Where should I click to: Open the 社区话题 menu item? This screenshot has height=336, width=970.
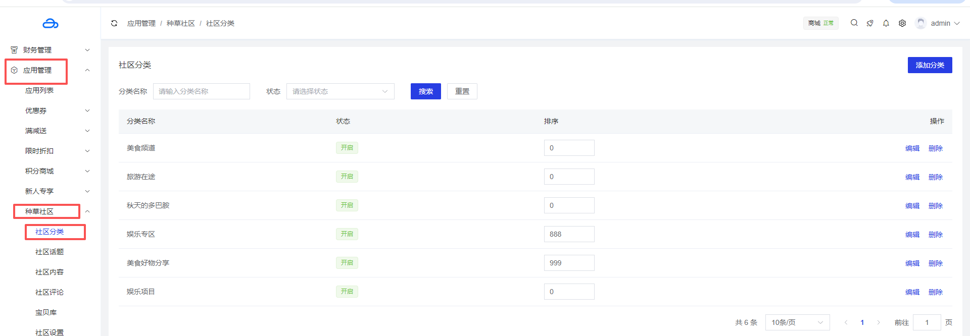50,252
